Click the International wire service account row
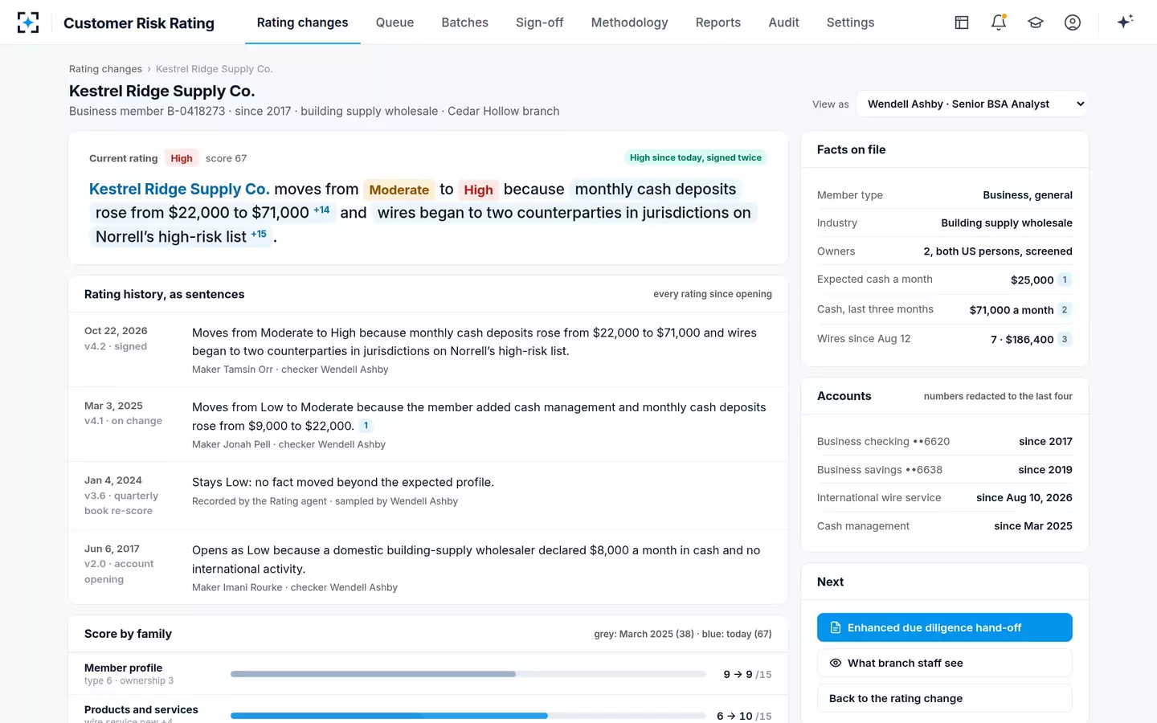The height and width of the screenshot is (723, 1157). (945, 498)
